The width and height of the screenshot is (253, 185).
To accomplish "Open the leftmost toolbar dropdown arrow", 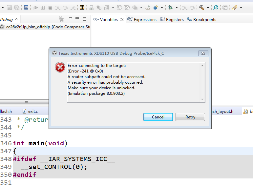I will (3, 8).
